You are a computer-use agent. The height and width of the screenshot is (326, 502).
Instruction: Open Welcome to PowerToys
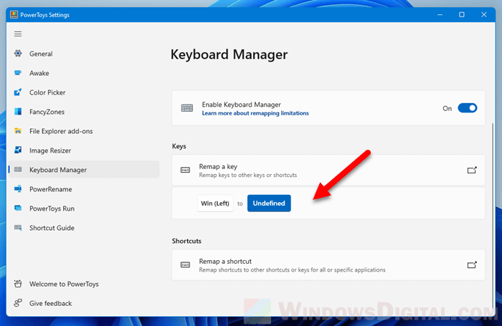pos(84,284)
